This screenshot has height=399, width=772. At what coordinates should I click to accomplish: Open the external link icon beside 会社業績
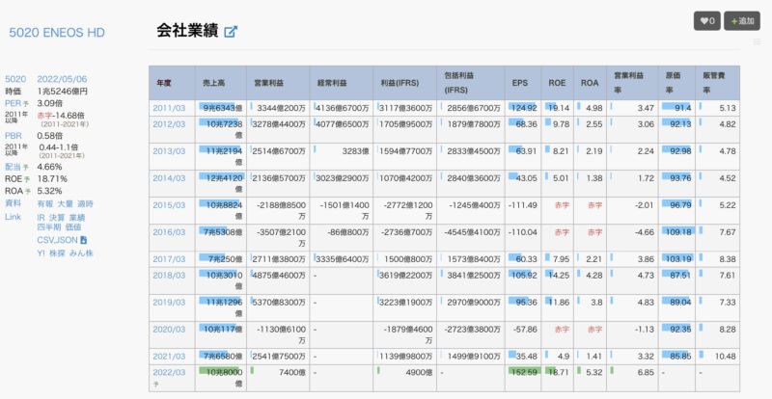(x=231, y=32)
